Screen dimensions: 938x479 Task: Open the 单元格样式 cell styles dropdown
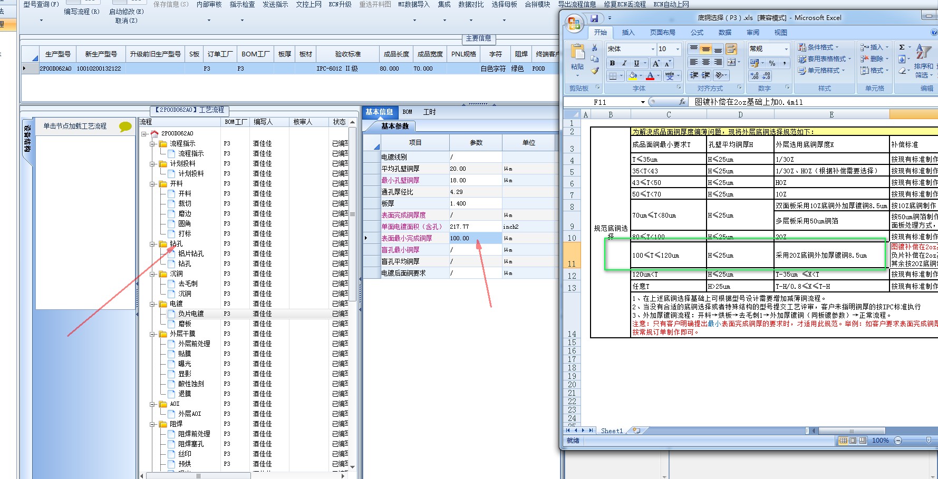click(822, 70)
